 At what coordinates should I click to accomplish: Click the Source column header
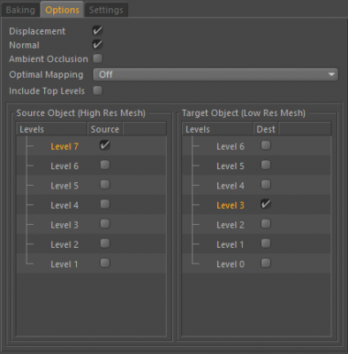click(x=105, y=129)
